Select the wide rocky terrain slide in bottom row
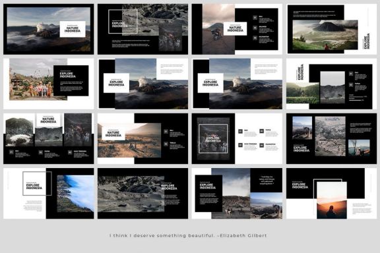The width and height of the screenshot is (380, 253). click(x=142, y=194)
